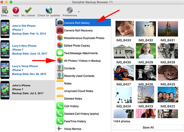The height and width of the screenshot is (132, 184).
Task: Select the Recently Used Contacts label
Action: 79,76
